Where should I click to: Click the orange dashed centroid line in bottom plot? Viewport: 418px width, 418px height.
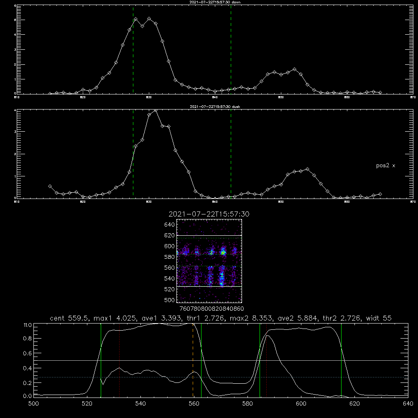tap(193, 360)
